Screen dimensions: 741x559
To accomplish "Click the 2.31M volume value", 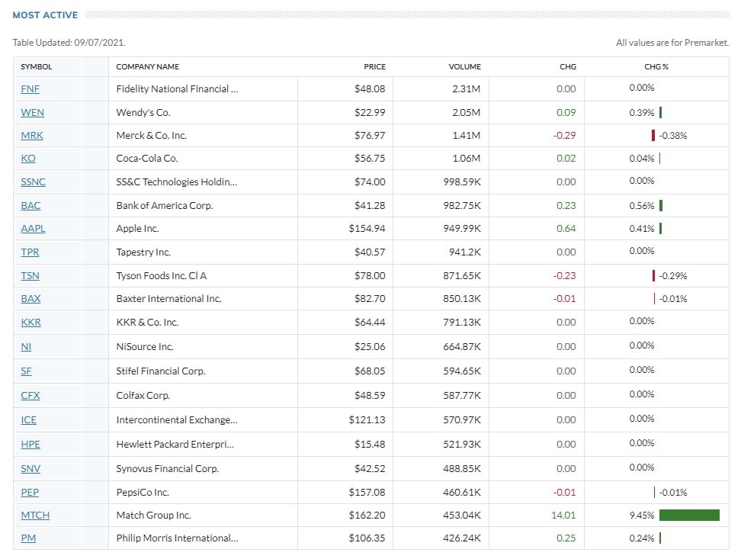I will (x=466, y=89).
